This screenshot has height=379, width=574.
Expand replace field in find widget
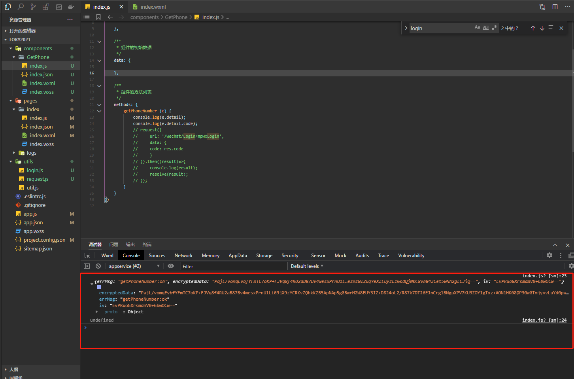click(406, 28)
